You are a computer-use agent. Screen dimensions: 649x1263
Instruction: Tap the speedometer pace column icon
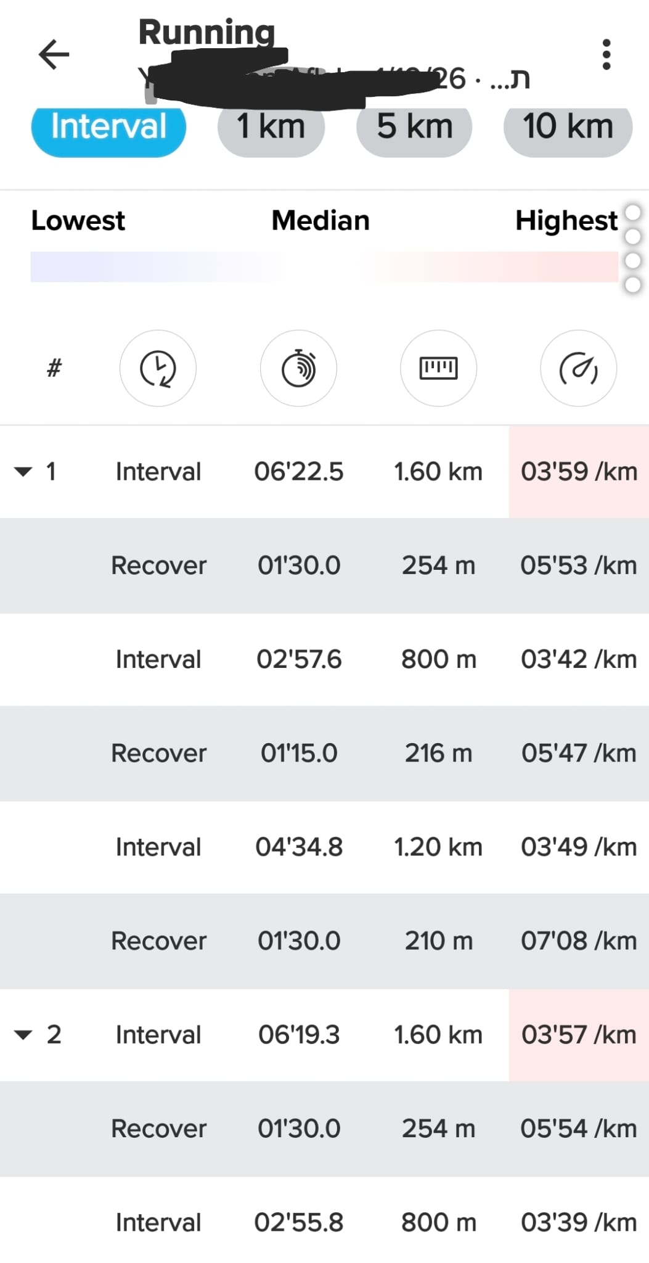coord(578,368)
